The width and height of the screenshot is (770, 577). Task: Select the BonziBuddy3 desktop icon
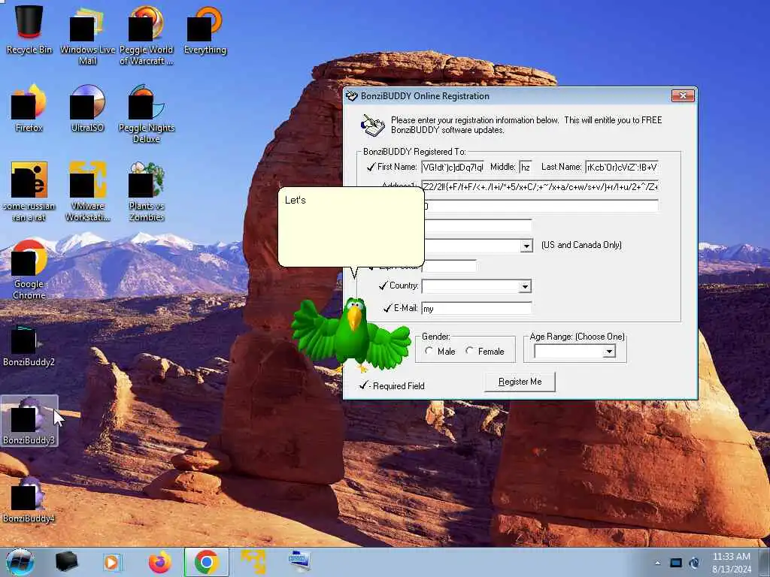point(29,421)
